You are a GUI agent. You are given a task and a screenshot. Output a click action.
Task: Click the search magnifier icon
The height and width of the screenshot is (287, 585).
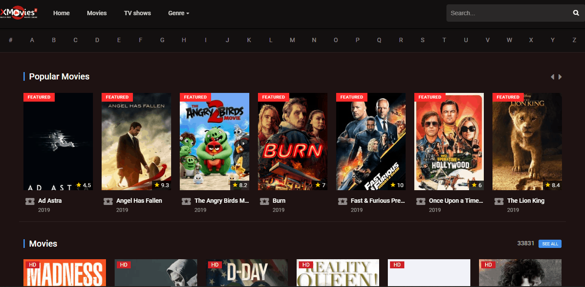(x=576, y=13)
